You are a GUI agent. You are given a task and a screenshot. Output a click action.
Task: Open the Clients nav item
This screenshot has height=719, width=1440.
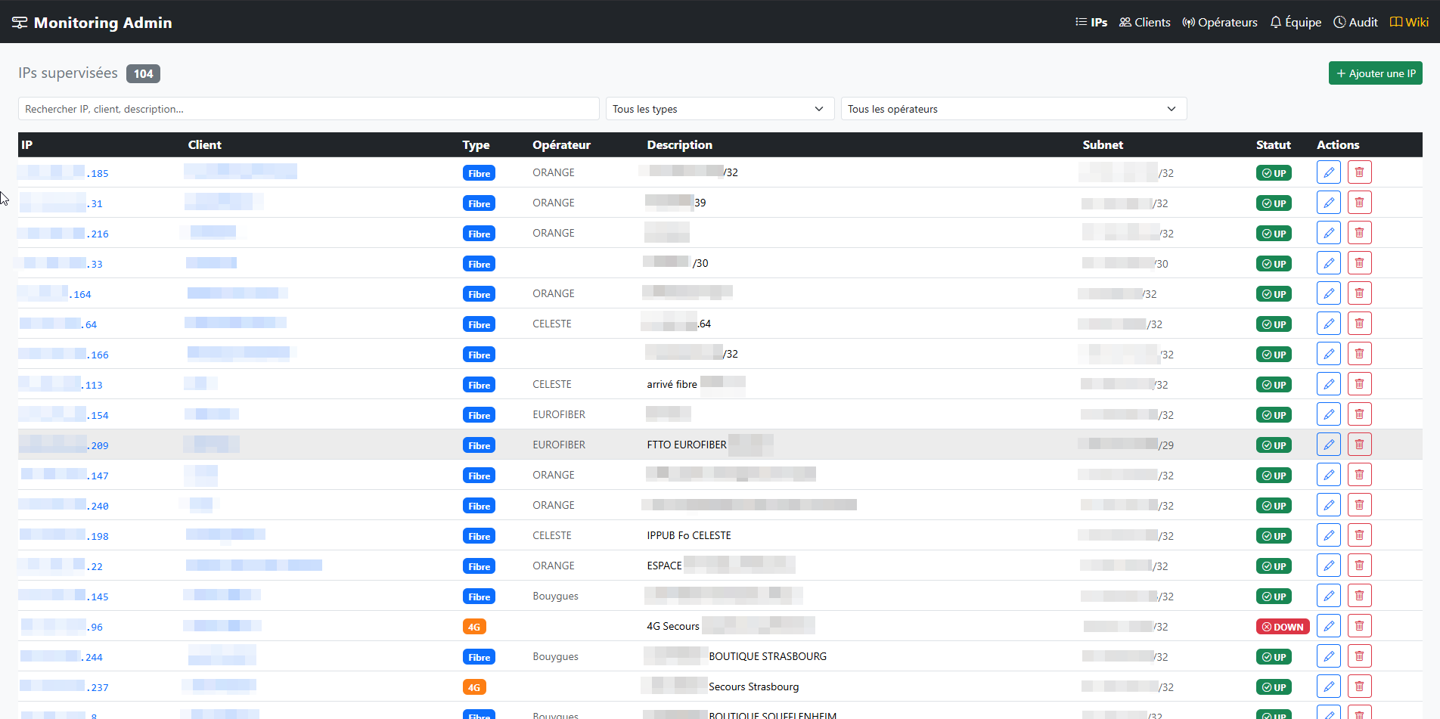1144,22
